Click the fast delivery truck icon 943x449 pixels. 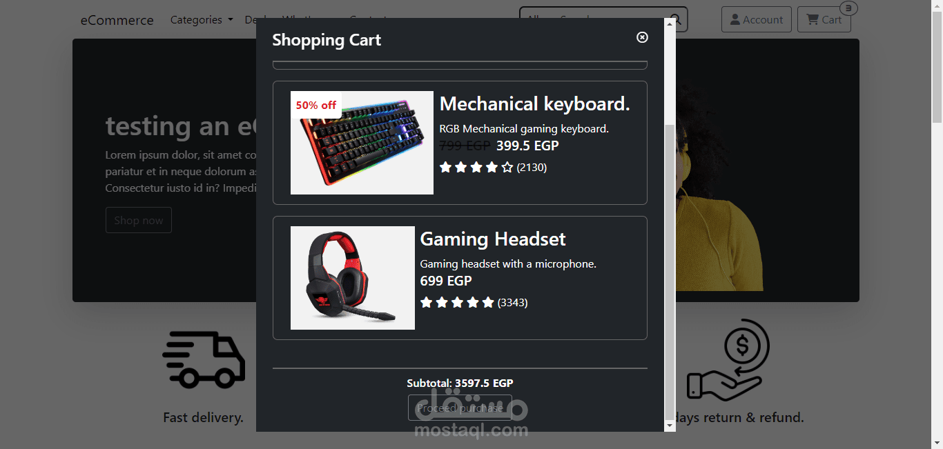pyautogui.click(x=204, y=359)
